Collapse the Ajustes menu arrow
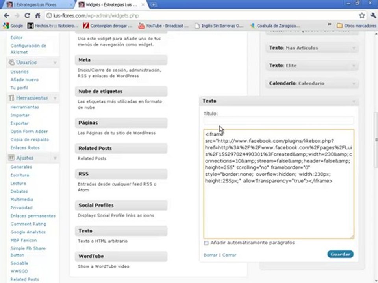The height and width of the screenshot is (283, 378). point(55,158)
